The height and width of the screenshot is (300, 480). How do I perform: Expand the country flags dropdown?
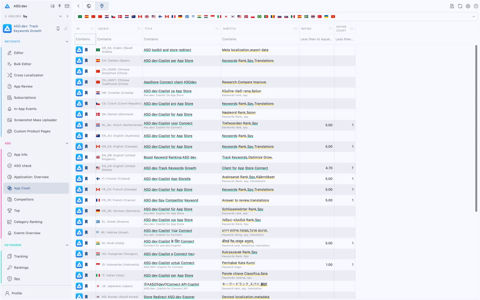pos(473,17)
